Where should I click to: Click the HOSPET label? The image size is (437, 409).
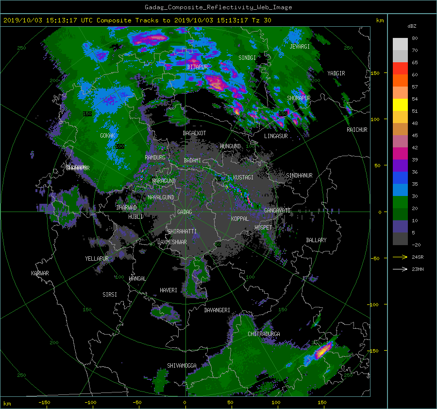point(263,228)
